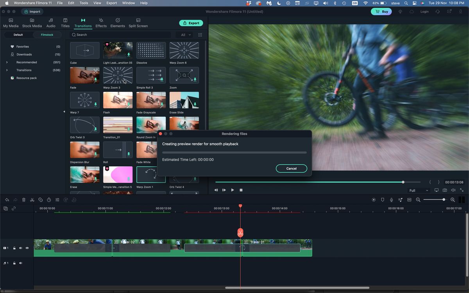Open the Transitions tab
Image resolution: width=469 pixels, height=293 pixels.
tap(83, 23)
